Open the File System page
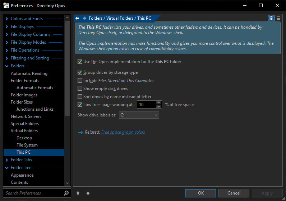This screenshot has width=286, height=201. pos(27,145)
